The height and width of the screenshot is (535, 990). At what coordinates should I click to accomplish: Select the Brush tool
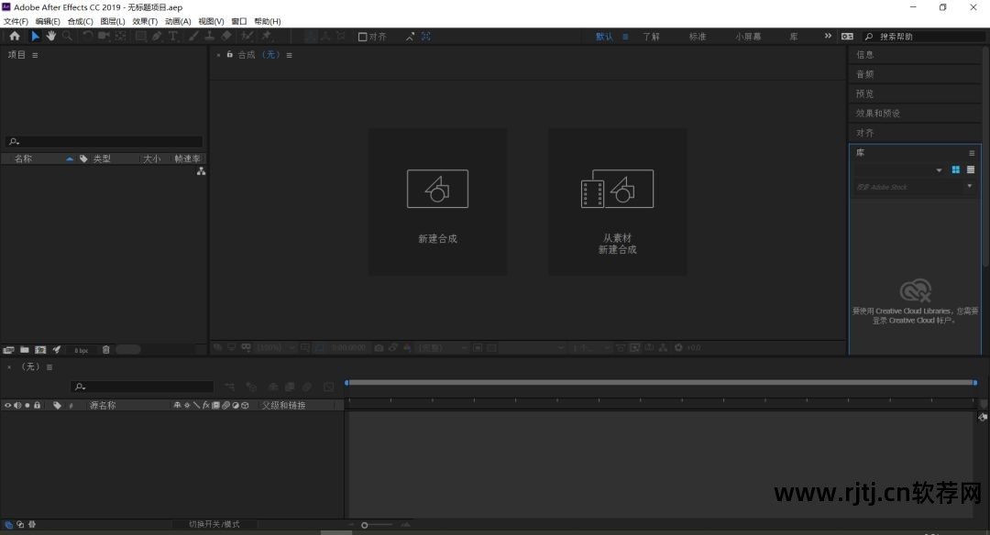tap(193, 36)
